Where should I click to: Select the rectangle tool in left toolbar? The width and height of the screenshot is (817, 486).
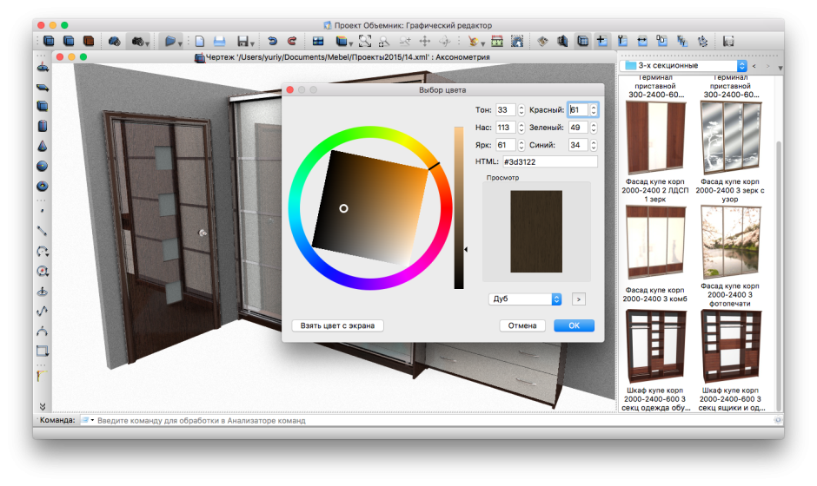(42, 351)
